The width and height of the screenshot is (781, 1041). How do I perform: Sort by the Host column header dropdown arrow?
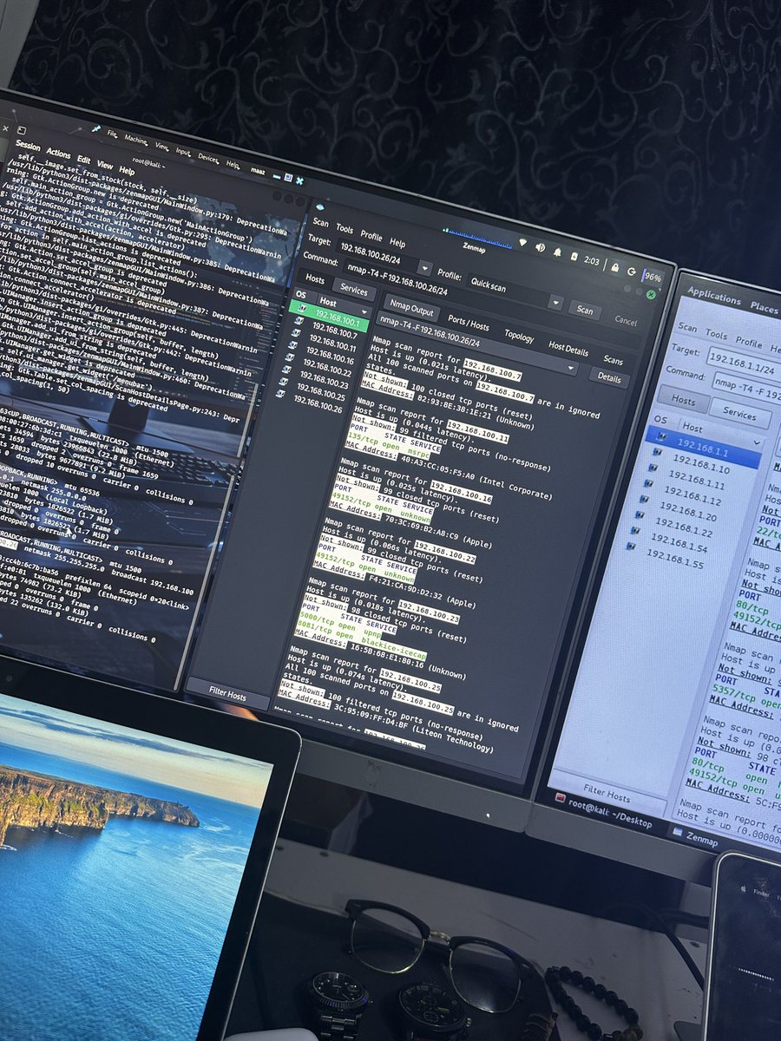tap(365, 311)
